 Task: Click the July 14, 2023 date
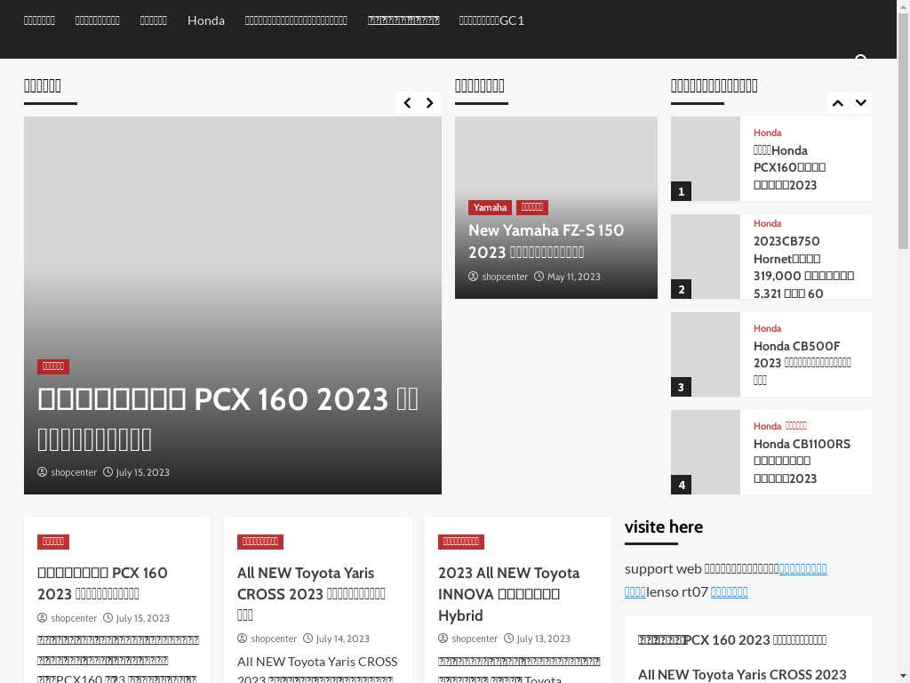click(342, 639)
